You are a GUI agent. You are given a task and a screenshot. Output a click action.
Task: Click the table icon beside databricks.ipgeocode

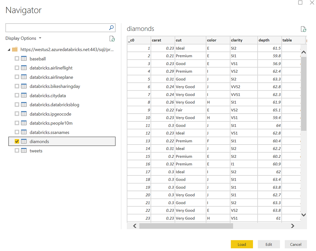tap(23, 114)
